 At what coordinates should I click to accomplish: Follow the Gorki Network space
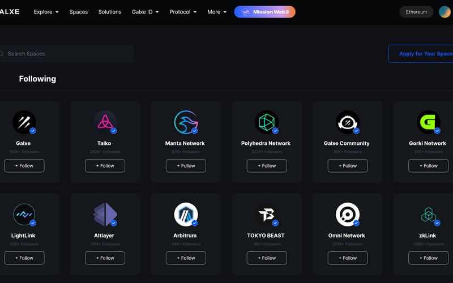429,166
